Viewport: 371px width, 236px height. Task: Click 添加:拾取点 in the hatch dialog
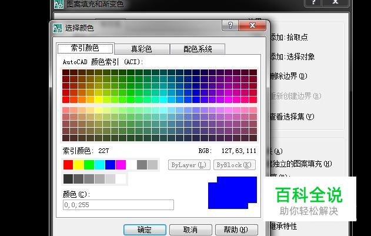tap(289, 37)
